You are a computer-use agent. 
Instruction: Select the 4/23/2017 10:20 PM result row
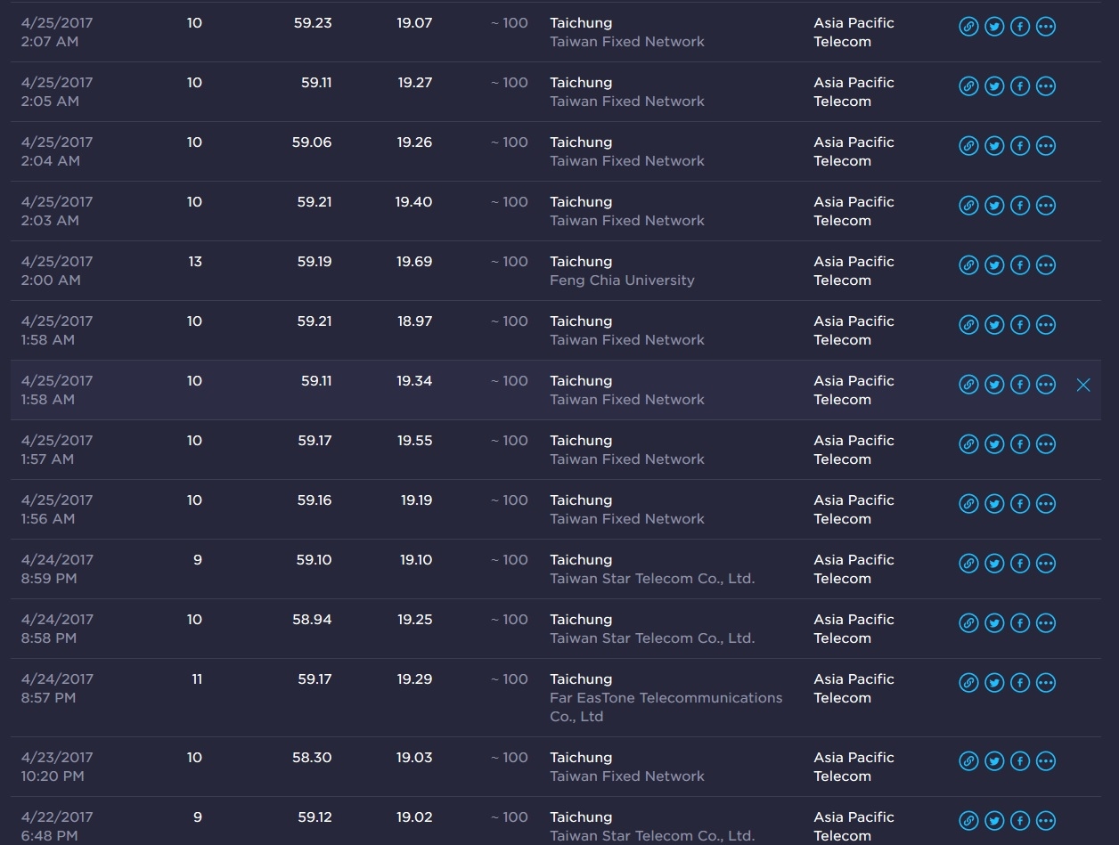click(x=556, y=767)
